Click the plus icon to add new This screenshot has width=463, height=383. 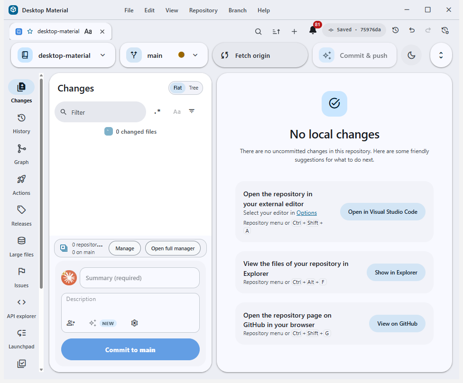[294, 31]
